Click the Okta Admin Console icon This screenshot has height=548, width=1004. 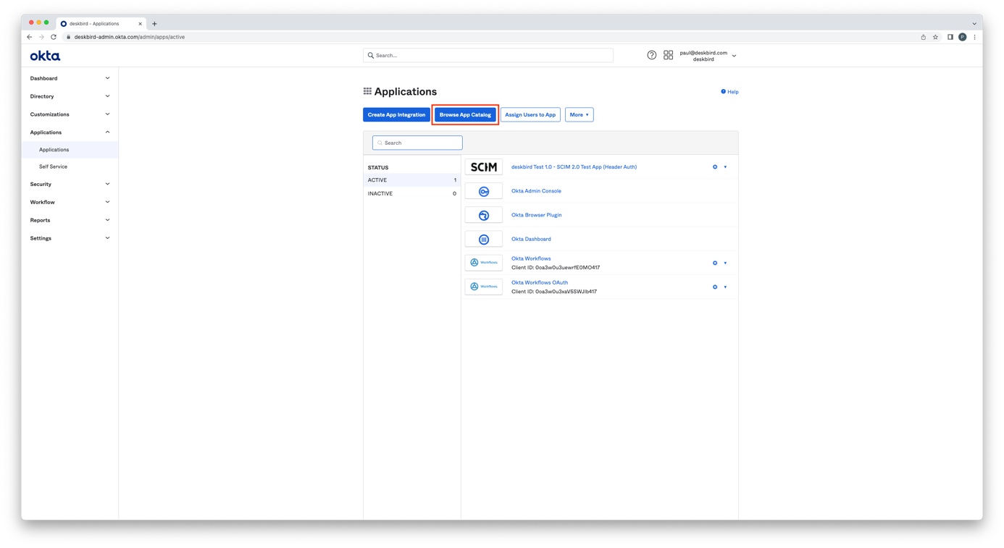pyautogui.click(x=483, y=191)
